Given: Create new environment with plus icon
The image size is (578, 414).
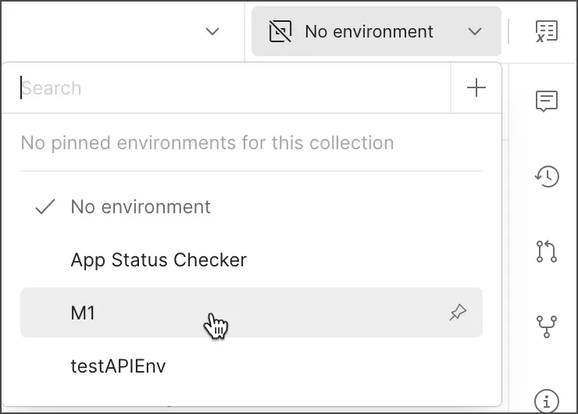Looking at the screenshot, I should click(476, 87).
